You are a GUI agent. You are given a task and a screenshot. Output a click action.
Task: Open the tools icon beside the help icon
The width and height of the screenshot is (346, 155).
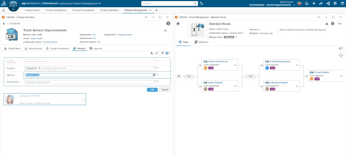pos(335,3)
